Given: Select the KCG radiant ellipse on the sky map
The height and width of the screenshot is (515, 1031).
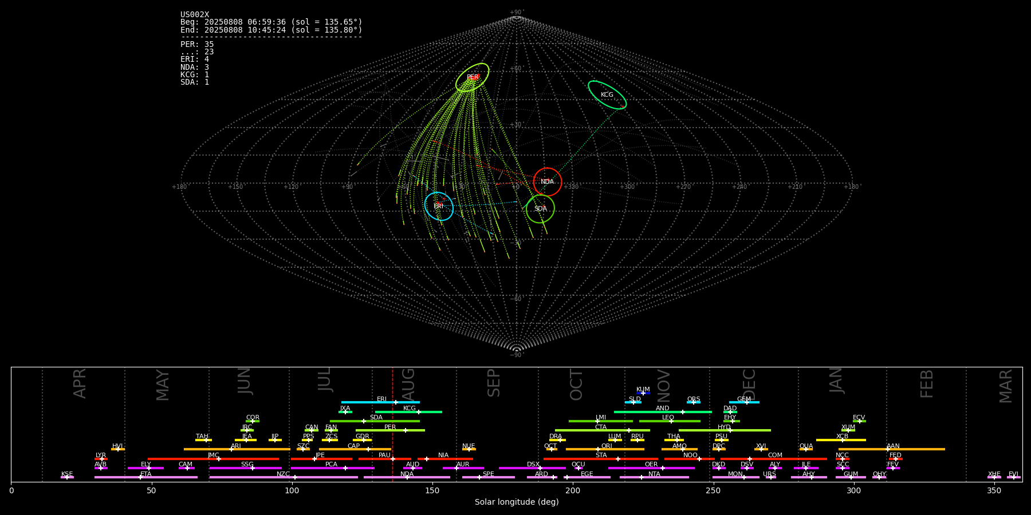Looking at the screenshot, I should tap(607, 95).
